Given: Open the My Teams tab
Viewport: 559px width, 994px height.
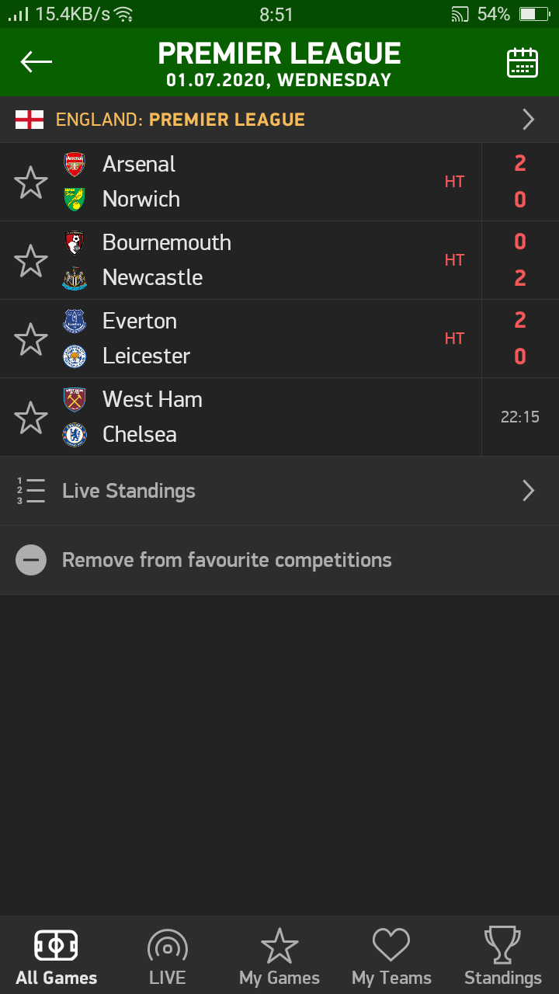Looking at the screenshot, I should (391, 955).
